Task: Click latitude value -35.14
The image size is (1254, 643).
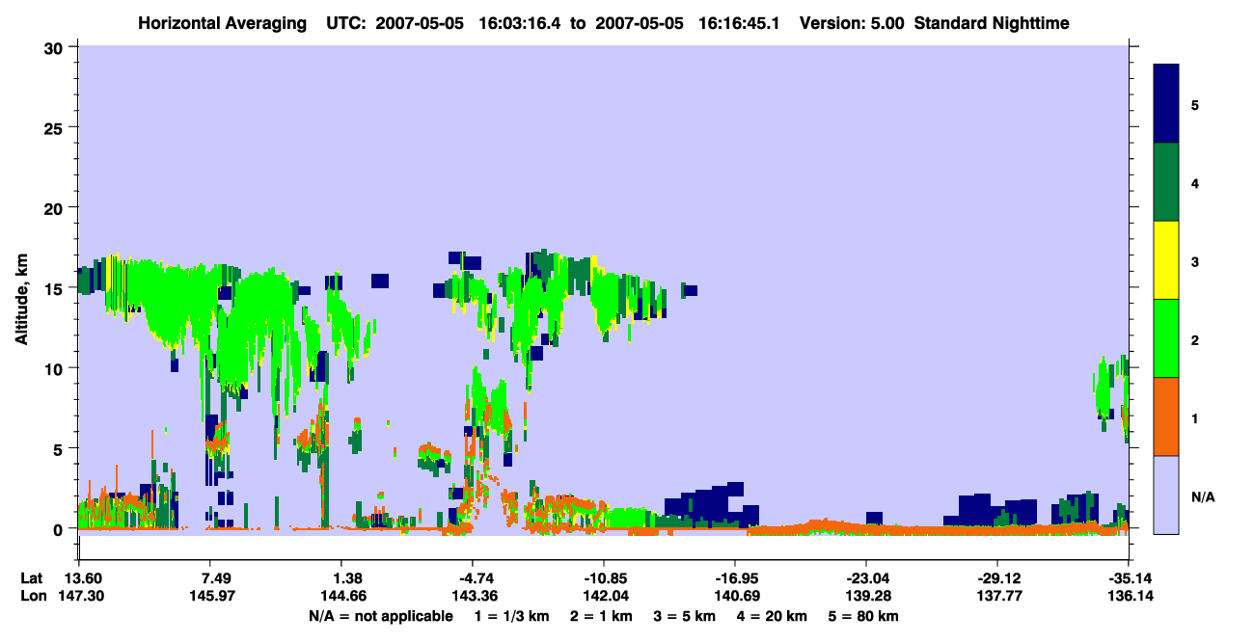Action: coord(1129,578)
